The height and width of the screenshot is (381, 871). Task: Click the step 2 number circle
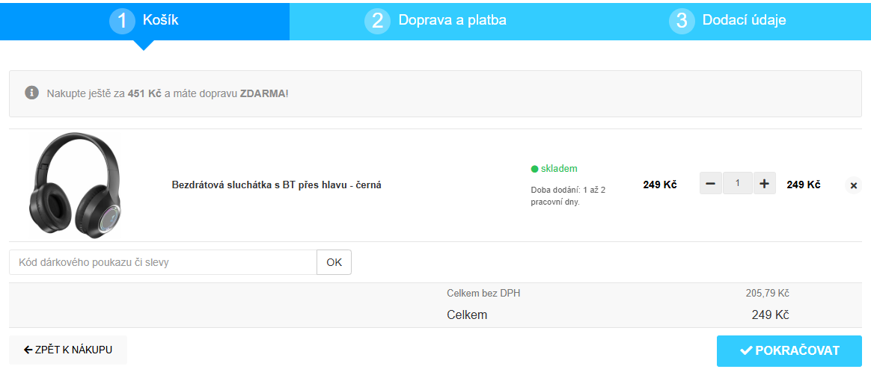tap(377, 21)
